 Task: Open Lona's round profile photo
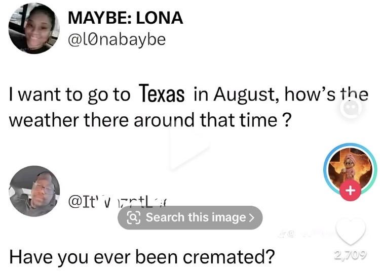pyautogui.click(x=34, y=28)
